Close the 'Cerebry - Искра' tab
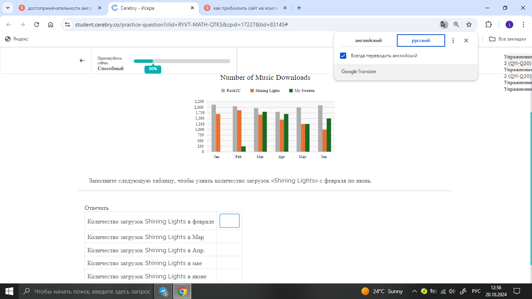The width and height of the screenshot is (532, 299). 192,8
